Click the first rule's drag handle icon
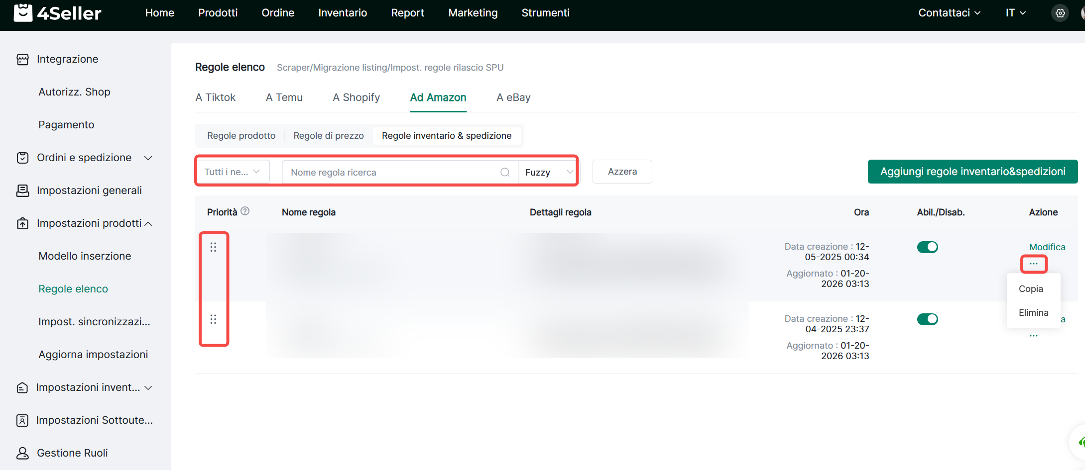Screen dimensions: 1085x470 pos(213,247)
